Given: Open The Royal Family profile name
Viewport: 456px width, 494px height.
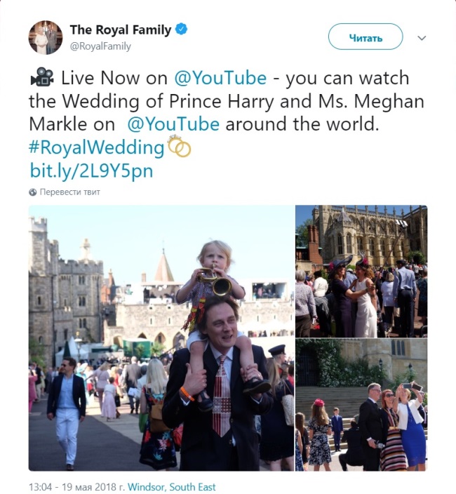Looking at the screenshot, I should (x=121, y=30).
